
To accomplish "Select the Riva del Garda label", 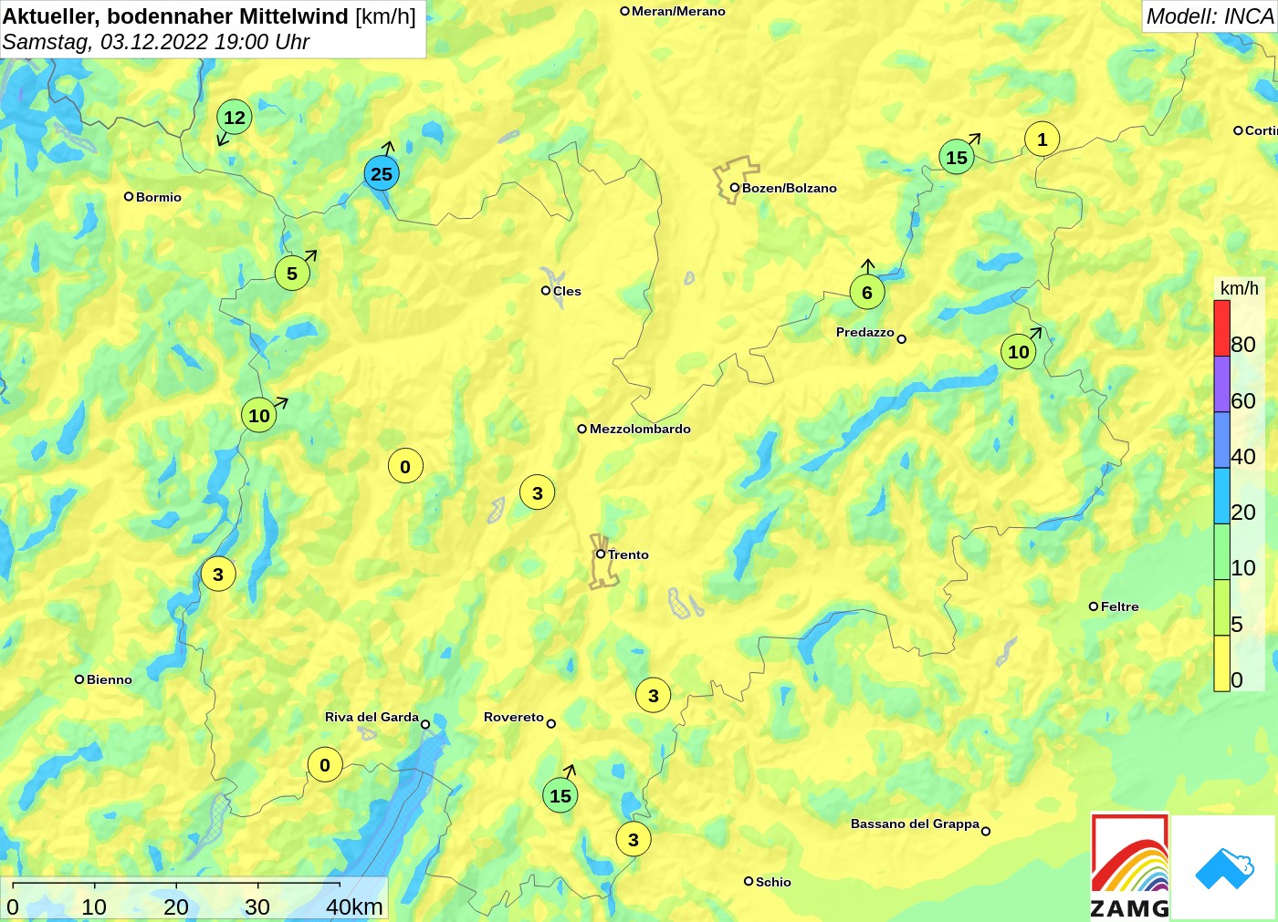I will 372,717.
